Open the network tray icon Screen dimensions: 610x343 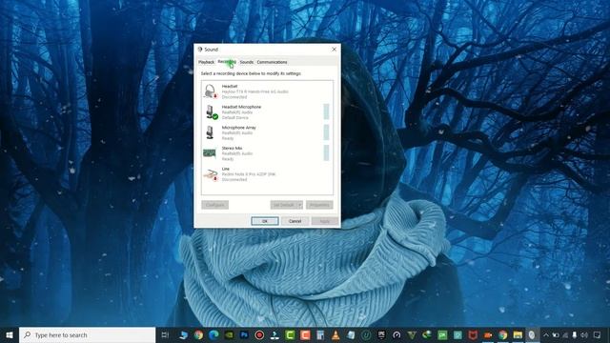pyautogui.click(x=565, y=334)
